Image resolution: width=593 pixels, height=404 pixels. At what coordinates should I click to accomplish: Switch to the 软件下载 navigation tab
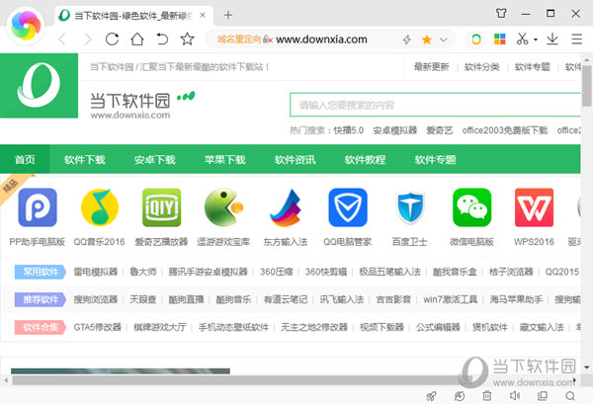point(85,159)
